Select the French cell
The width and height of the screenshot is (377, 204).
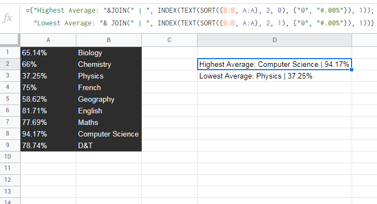pyautogui.click(x=109, y=87)
